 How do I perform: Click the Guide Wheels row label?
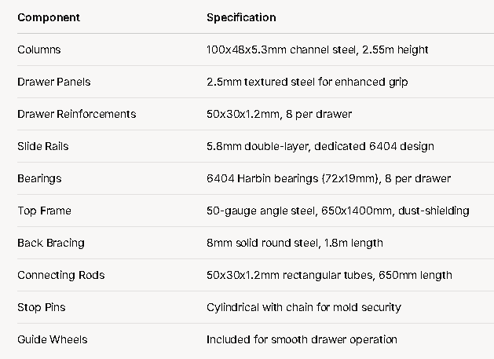(x=53, y=339)
